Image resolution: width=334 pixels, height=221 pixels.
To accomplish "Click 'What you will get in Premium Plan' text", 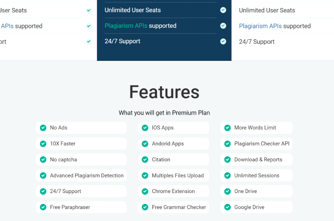I will [x=164, y=113].
